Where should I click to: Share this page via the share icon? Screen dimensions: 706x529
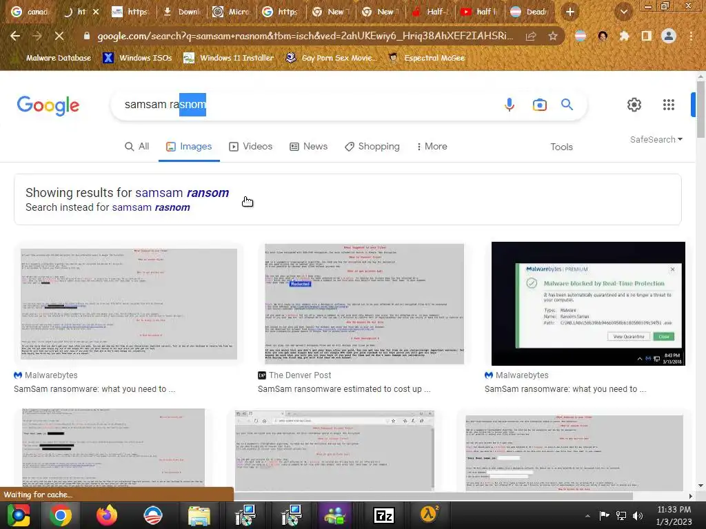point(531,36)
